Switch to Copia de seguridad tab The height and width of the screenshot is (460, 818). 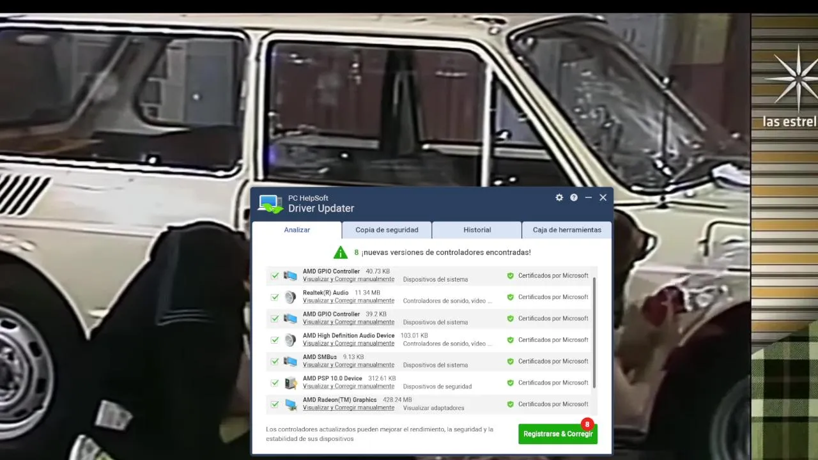click(x=387, y=230)
